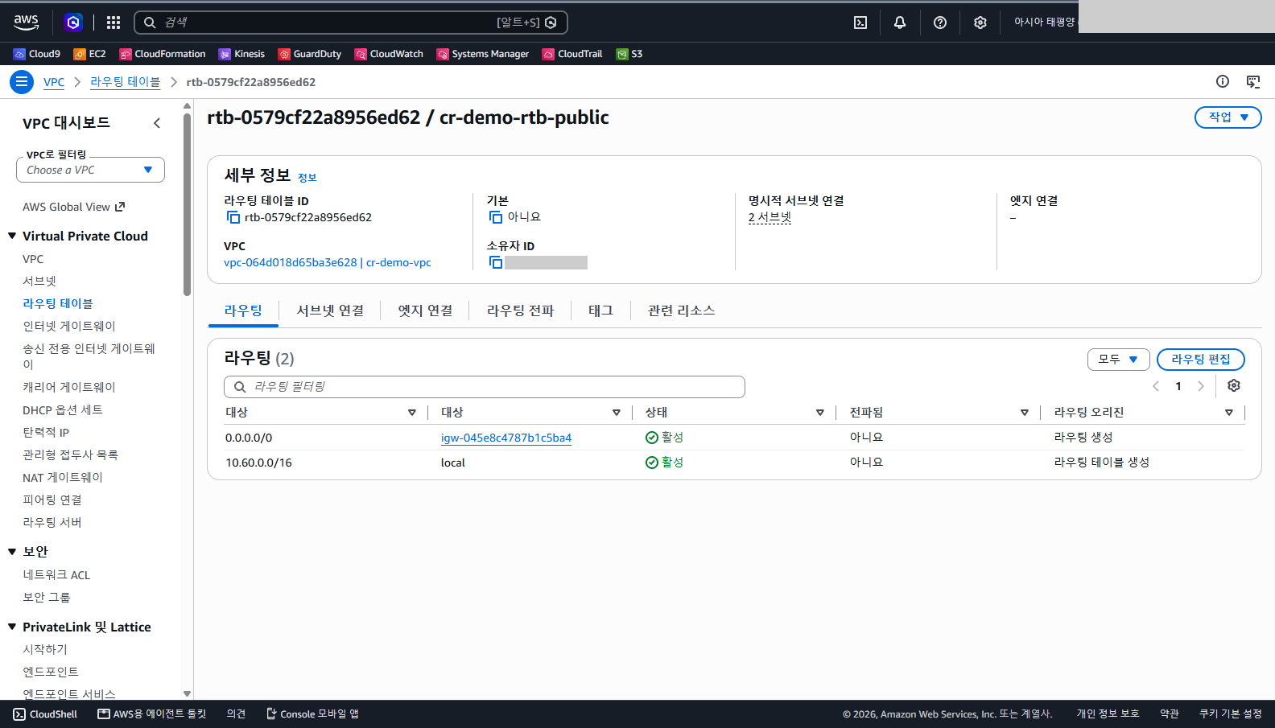This screenshot has height=728, width=1275.
Task: Open the info panel icon at top right
Action: [1223, 81]
